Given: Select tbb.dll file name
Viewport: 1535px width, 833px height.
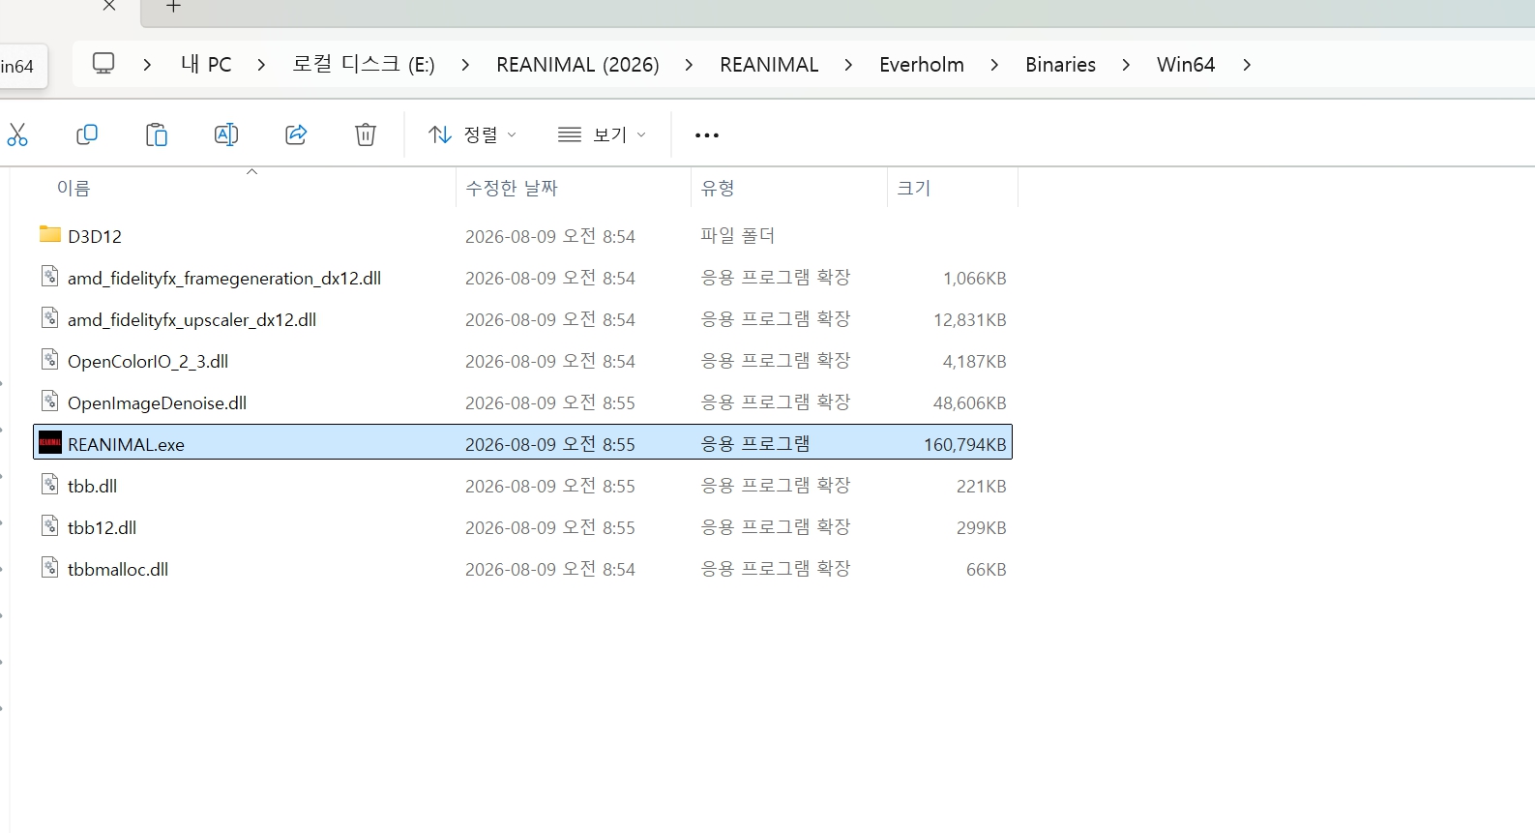Looking at the screenshot, I should [92, 486].
